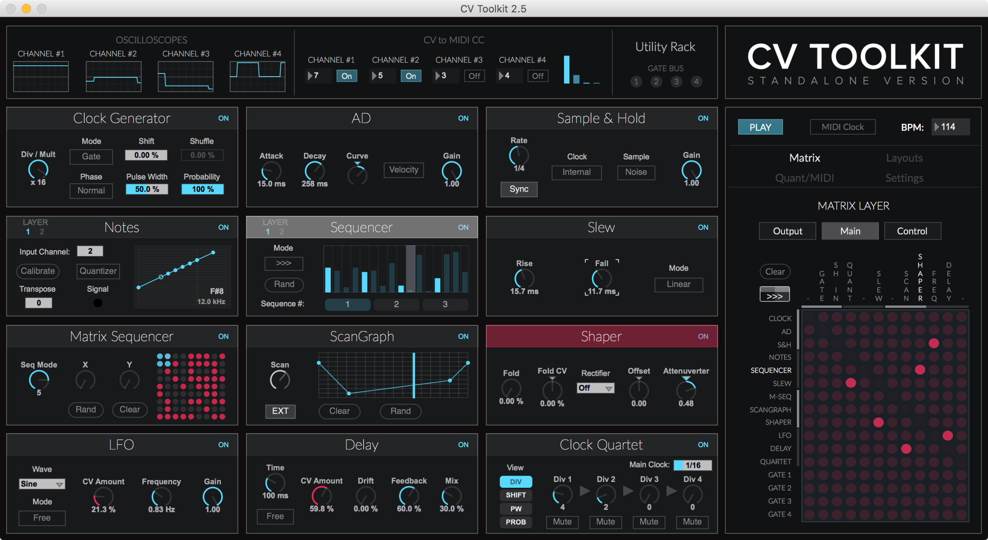Click the Slew Fall knob
The image size is (988, 540).
click(601, 279)
